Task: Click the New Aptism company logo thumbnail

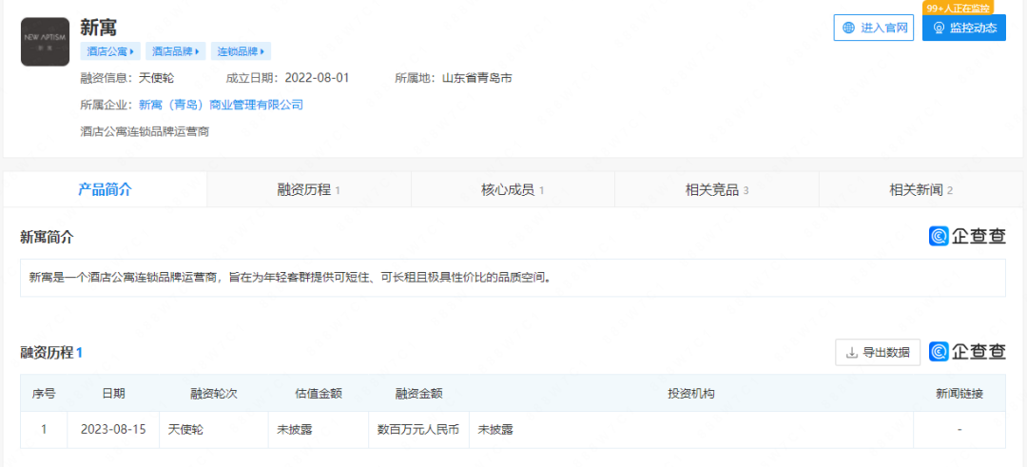Action: tap(45, 42)
